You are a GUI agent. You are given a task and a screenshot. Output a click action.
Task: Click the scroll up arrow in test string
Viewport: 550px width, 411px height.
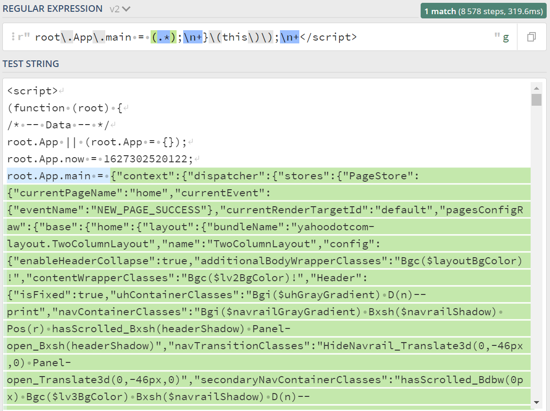(x=536, y=88)
